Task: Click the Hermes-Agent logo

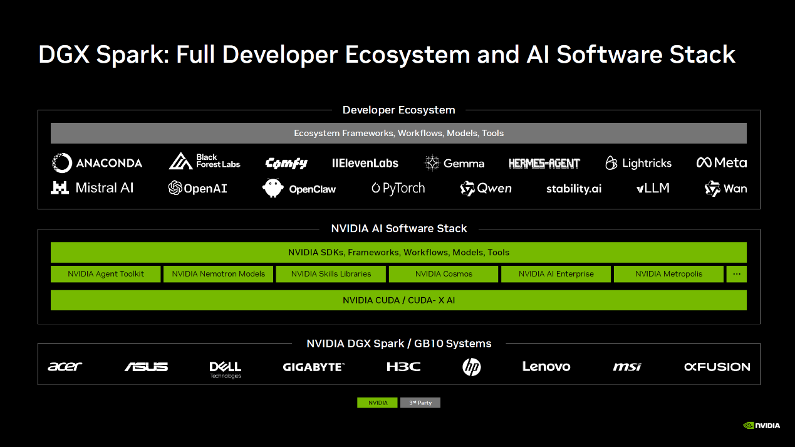Action: click(x=544, y=163)
